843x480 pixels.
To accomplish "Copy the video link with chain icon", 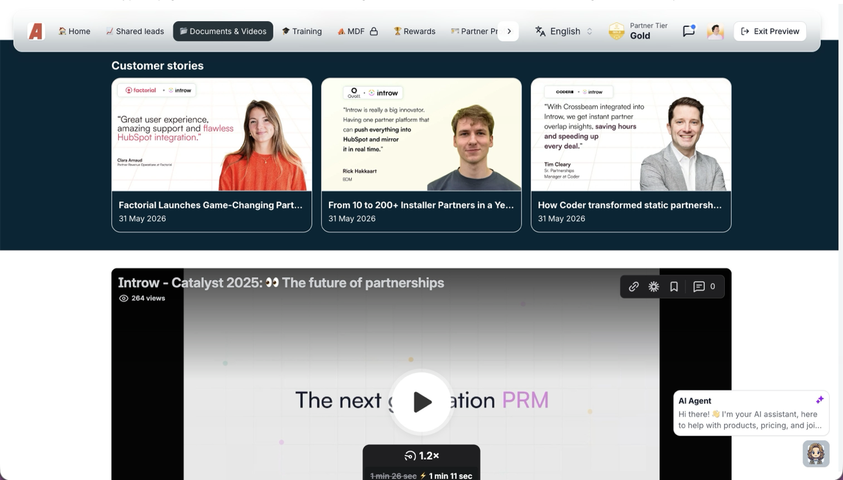I will 633,286.
